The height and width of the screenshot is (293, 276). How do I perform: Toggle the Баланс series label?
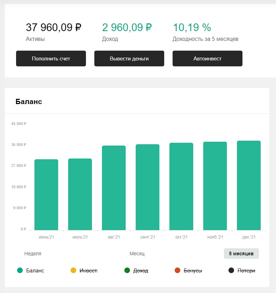pos(35,271)
